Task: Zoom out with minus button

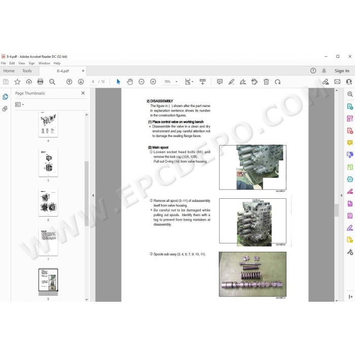Action: (x=141, y=82)
